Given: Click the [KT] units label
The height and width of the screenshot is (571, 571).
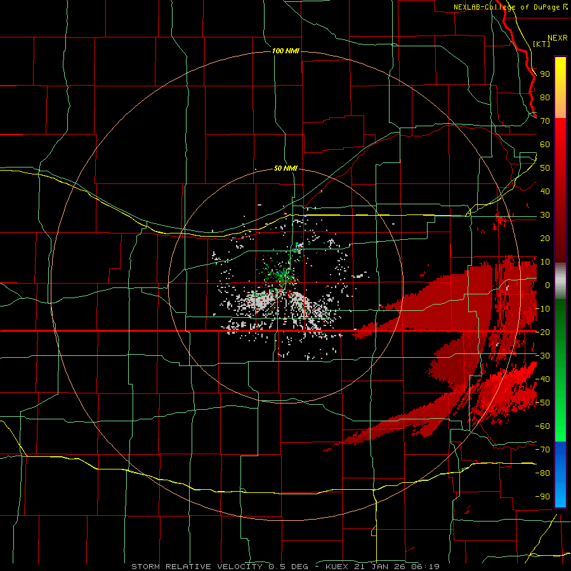Looking at the screenshot, I should [542, 44].
